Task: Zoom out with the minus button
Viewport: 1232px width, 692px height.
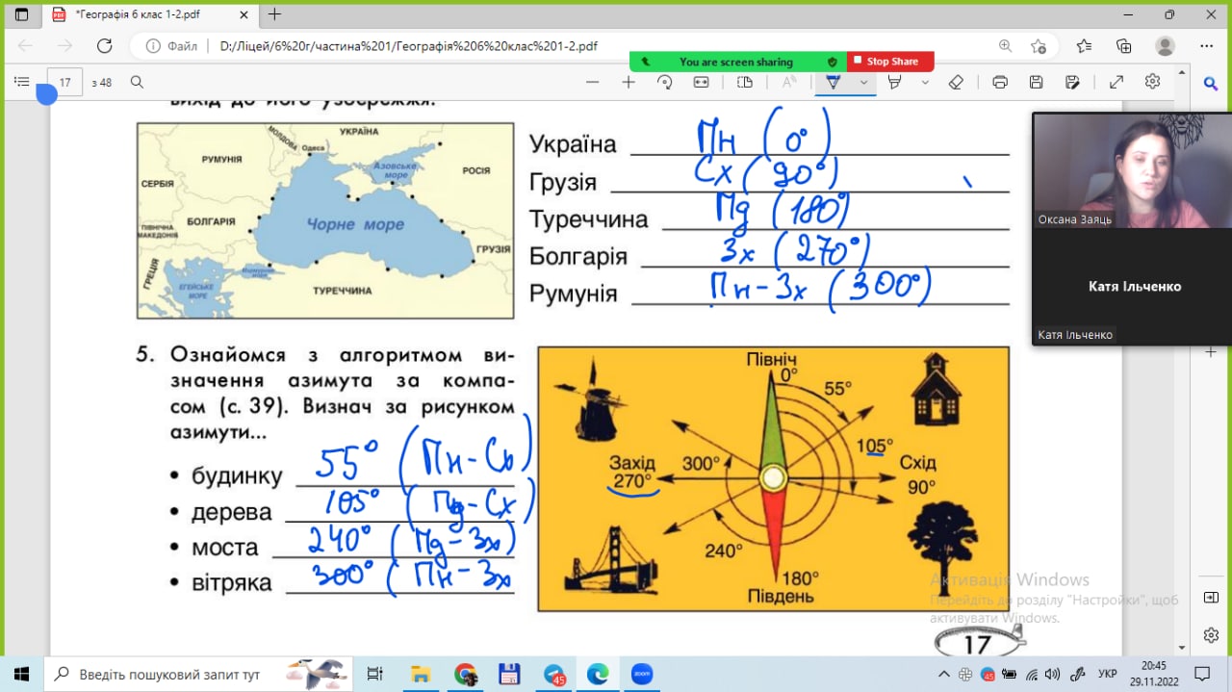Action: pyautogui.click(x=592, y=83)
